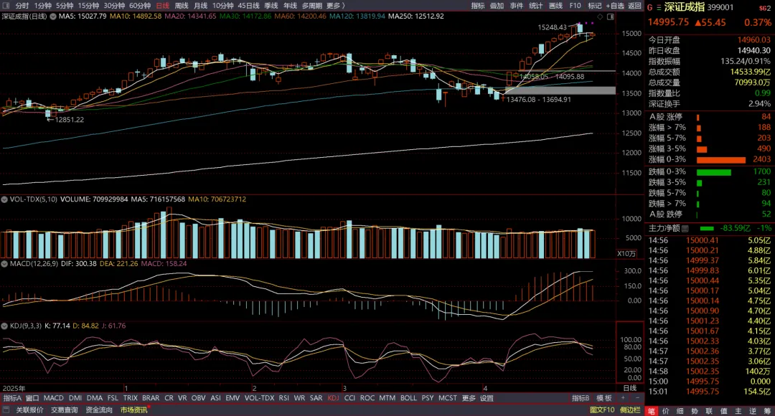Switch indicator to OBV

[198, 398]
